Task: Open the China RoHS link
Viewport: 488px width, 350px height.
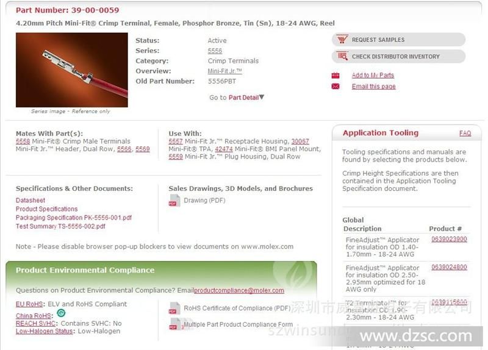Action: click(34, 316)
